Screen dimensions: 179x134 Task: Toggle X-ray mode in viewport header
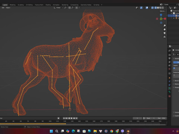point(153,8)
